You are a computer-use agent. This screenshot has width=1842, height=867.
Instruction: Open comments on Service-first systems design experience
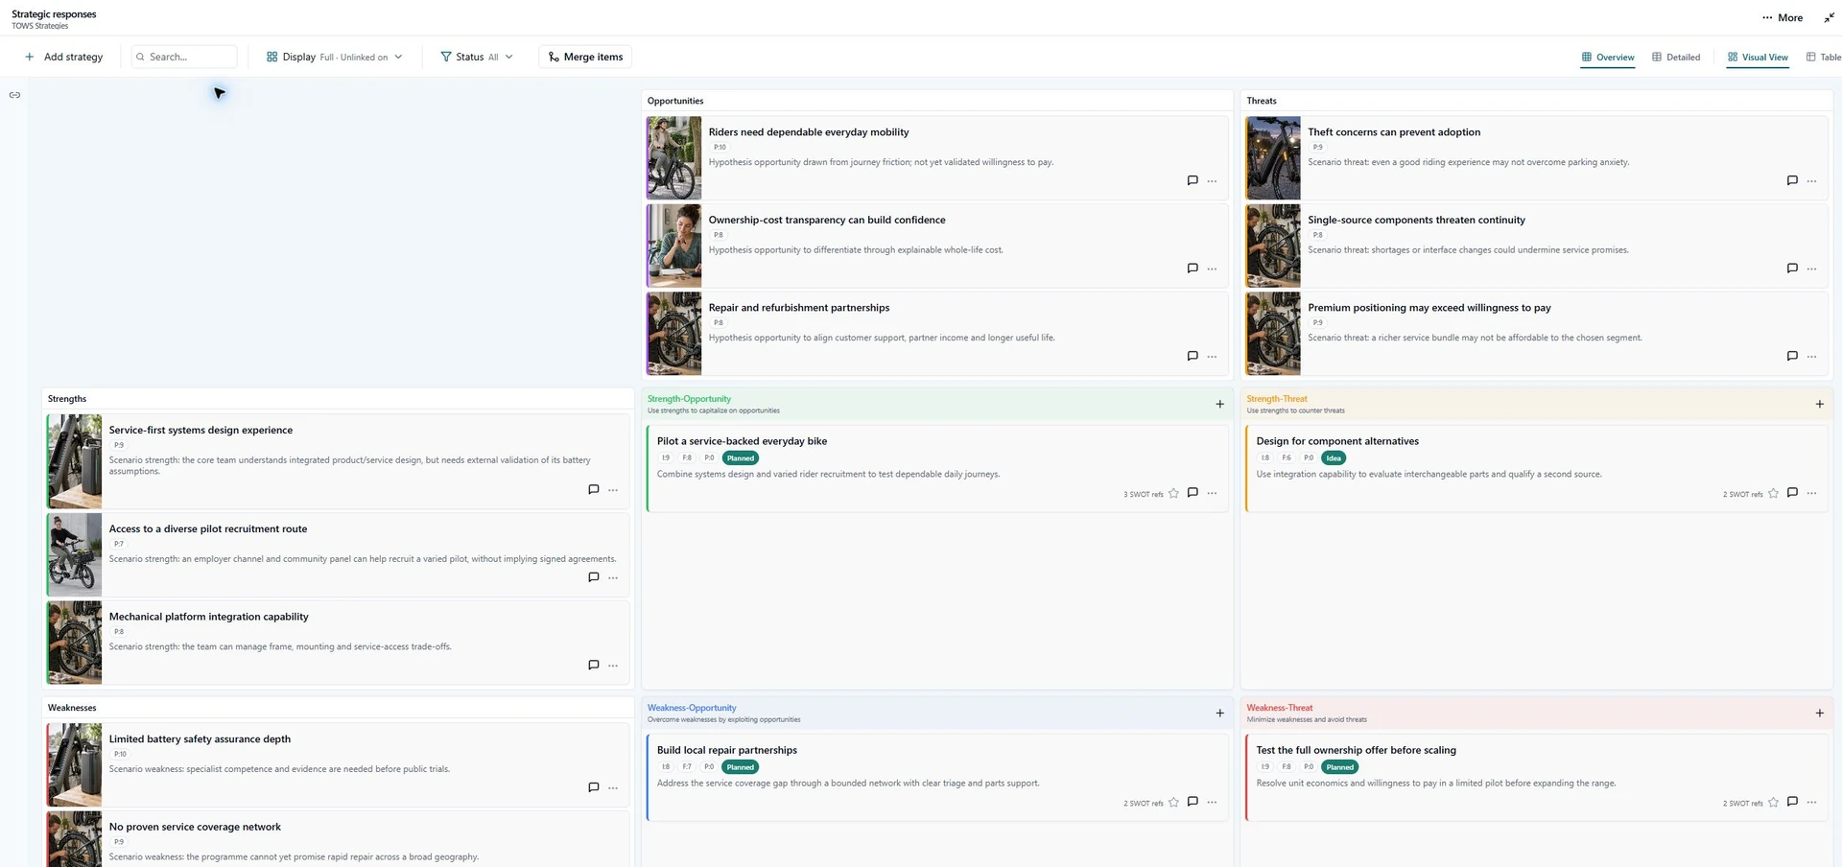tap(593, 489)
